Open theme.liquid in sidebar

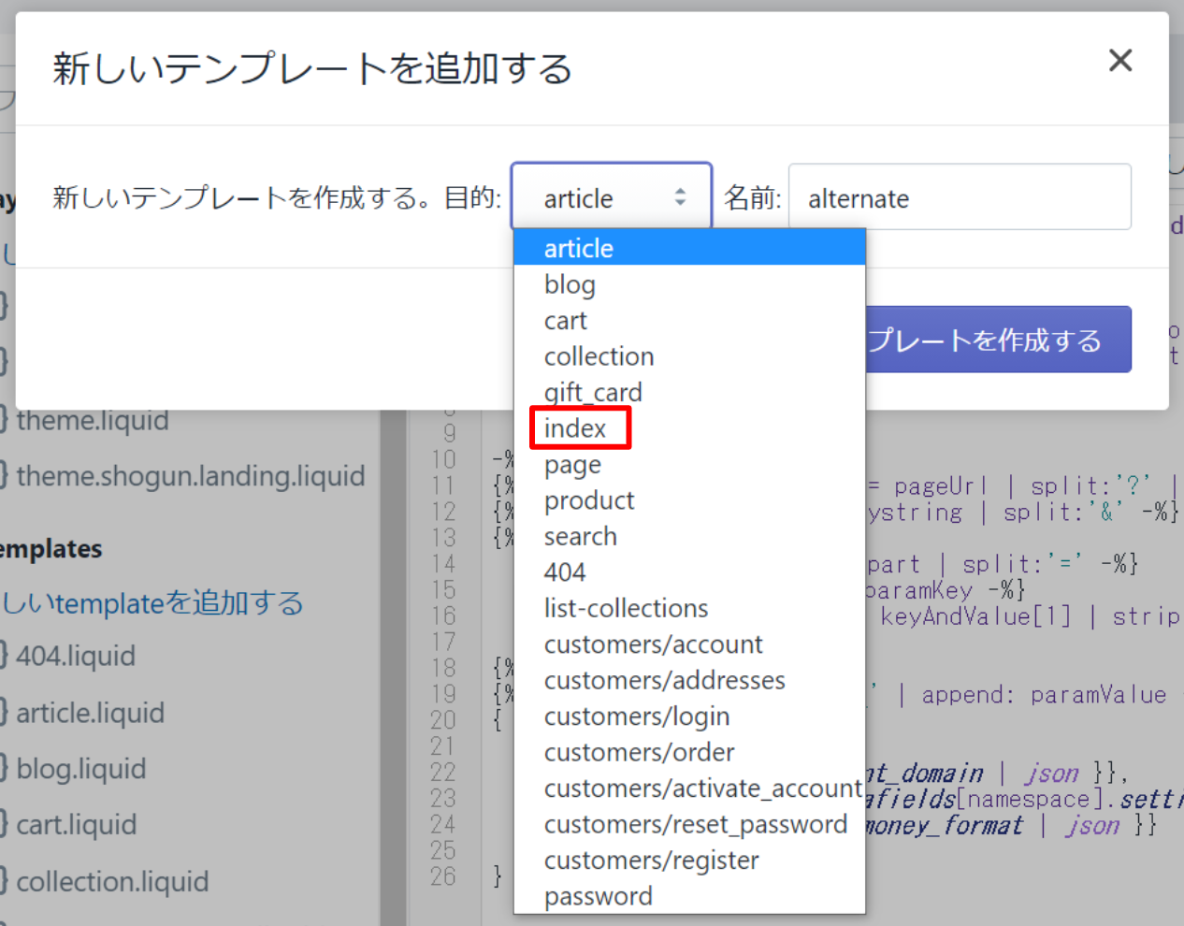tap(93, 420)
